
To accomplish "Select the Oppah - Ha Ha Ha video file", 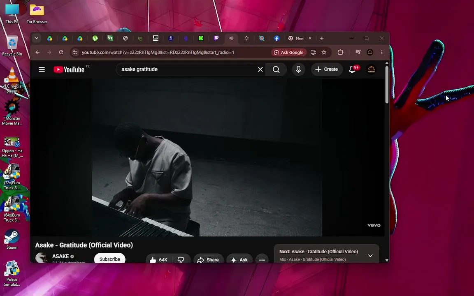I will [x=12, y=147].
